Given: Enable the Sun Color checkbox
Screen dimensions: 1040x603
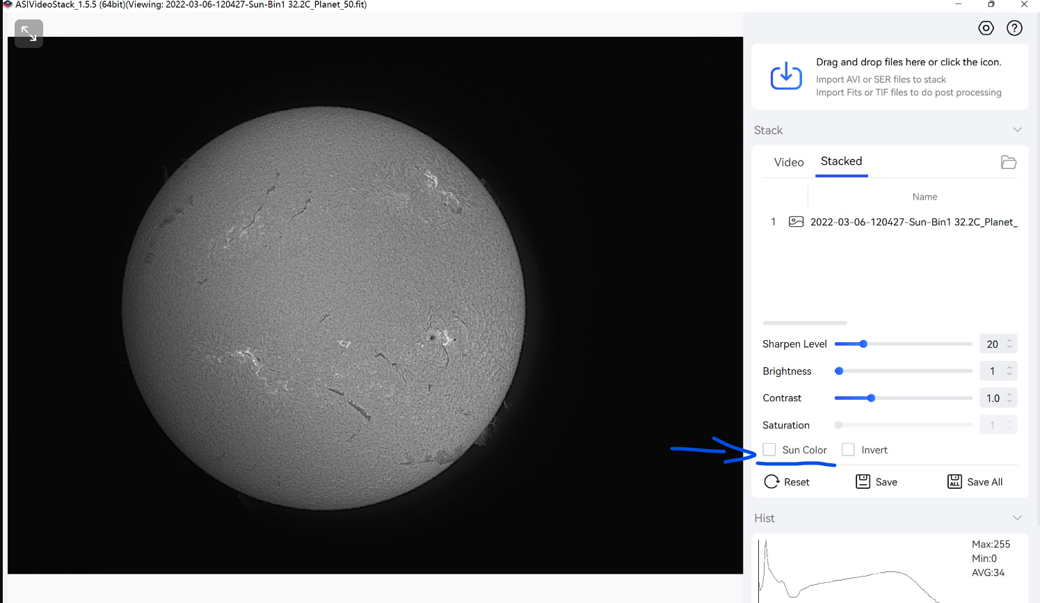Looking at the screenshot, I should click(769, 449).
